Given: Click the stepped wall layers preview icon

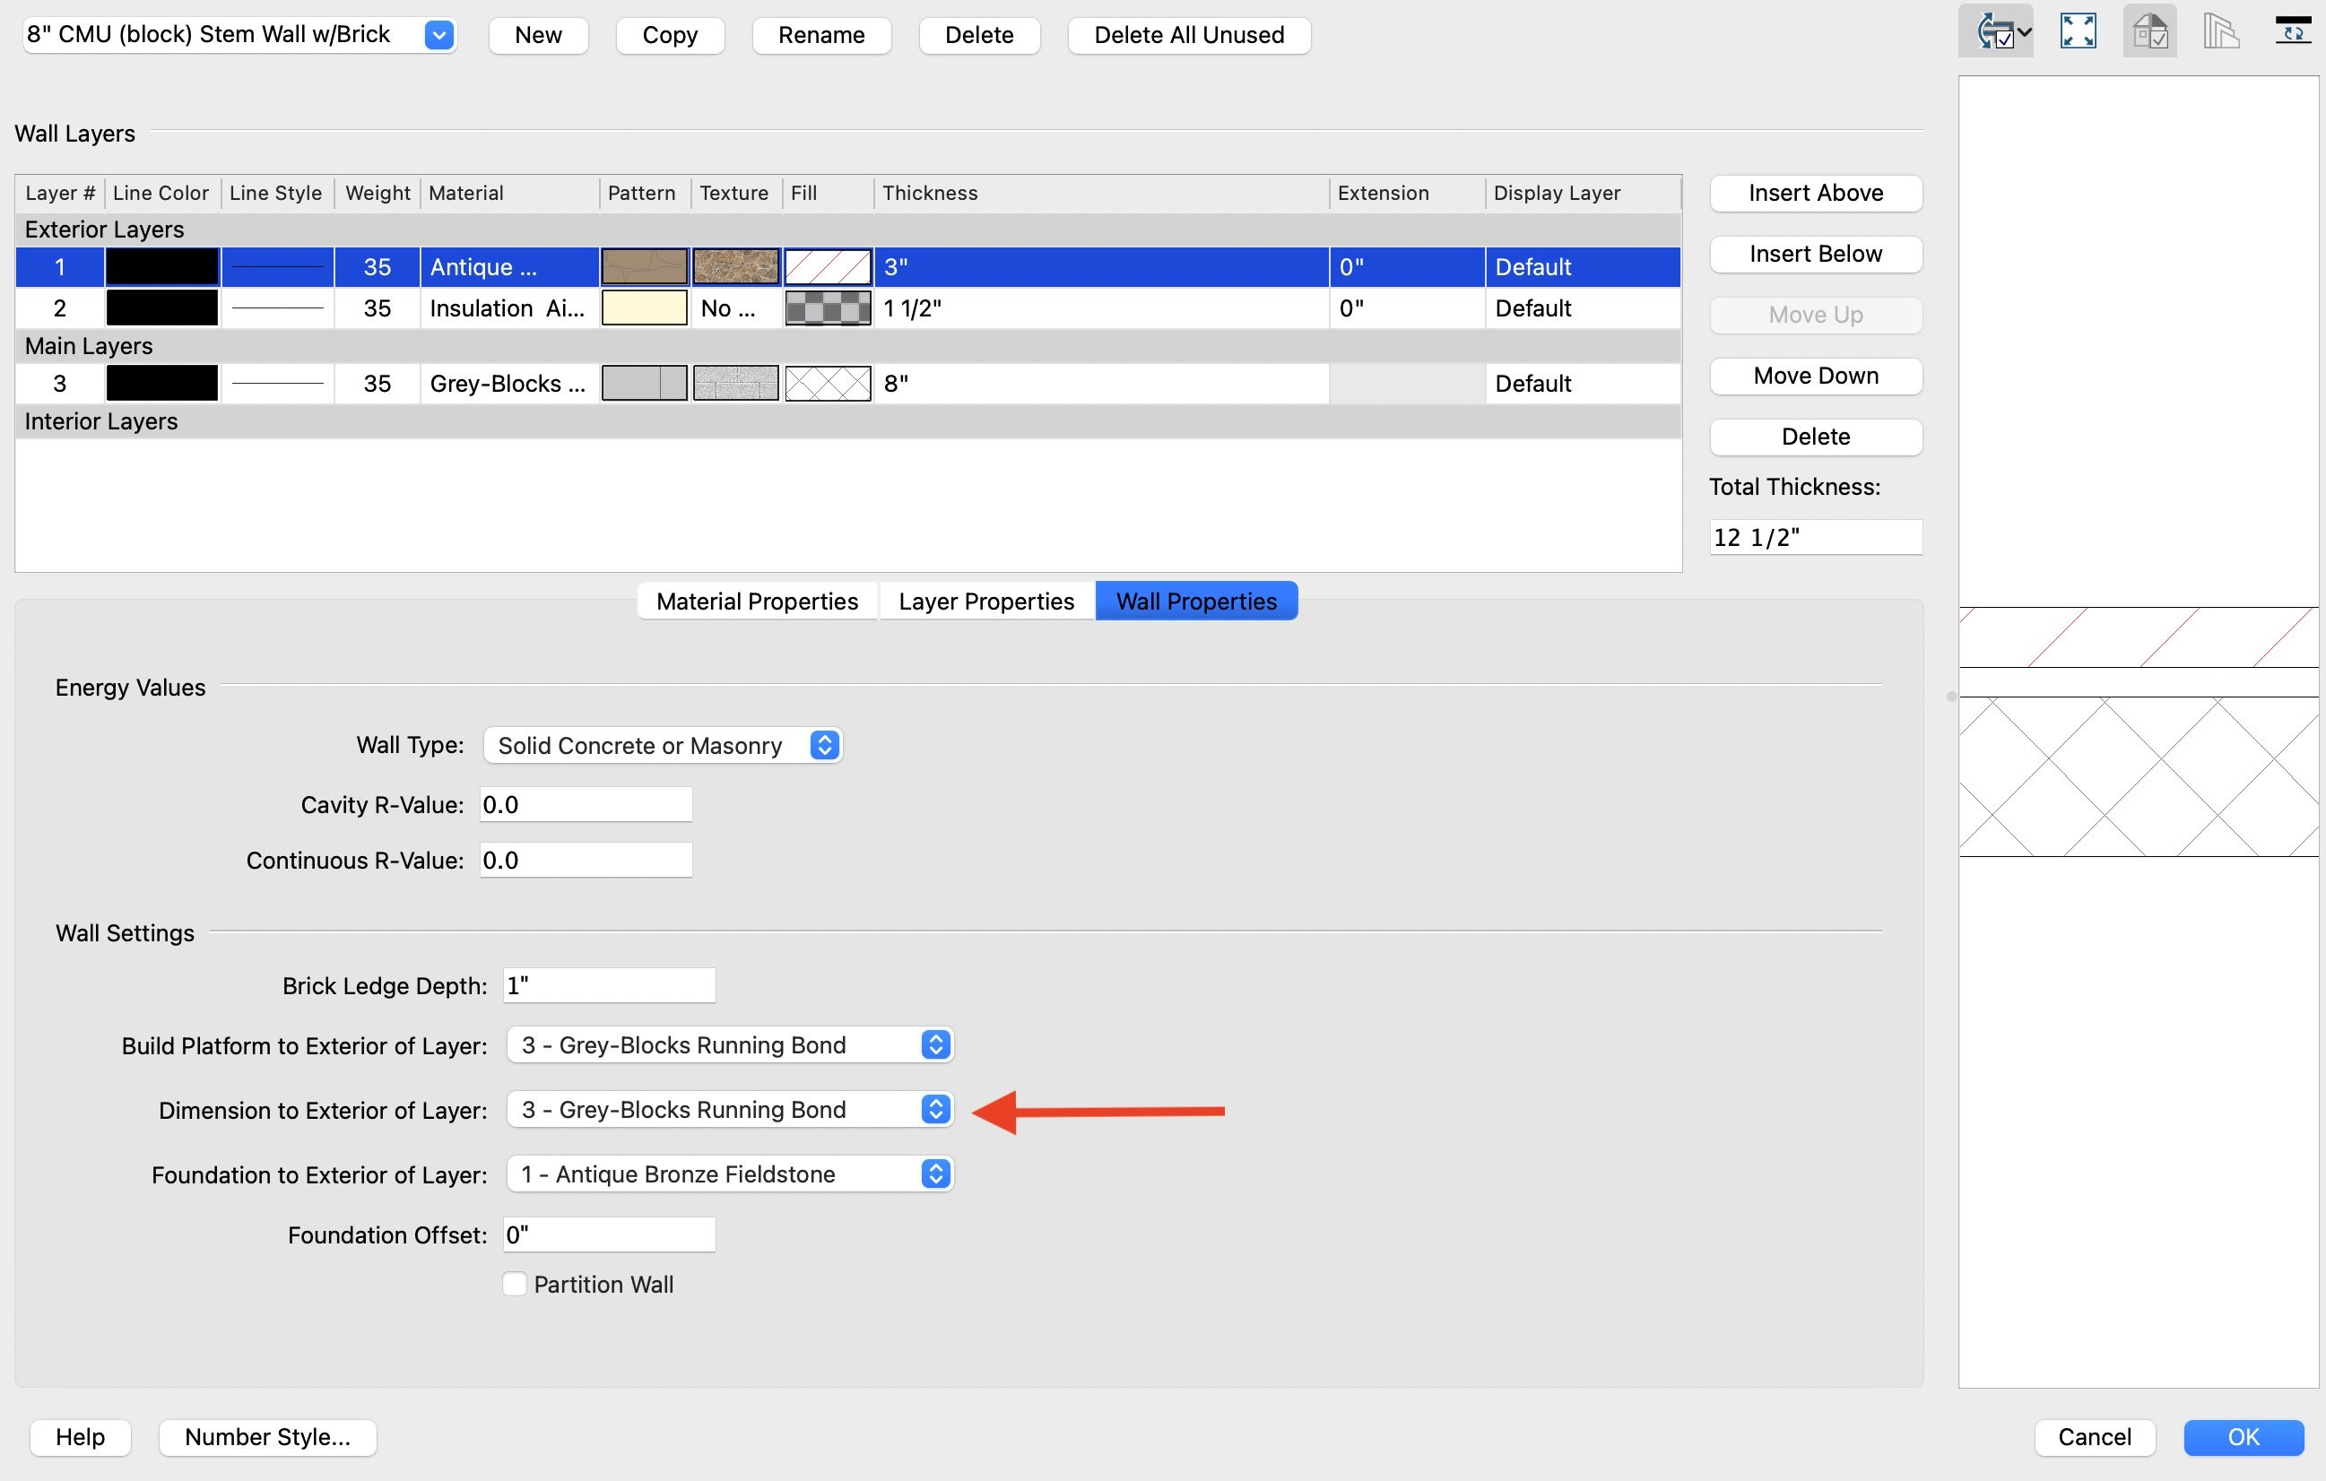Looking at the screenshot, I should tap(2221, 32).
